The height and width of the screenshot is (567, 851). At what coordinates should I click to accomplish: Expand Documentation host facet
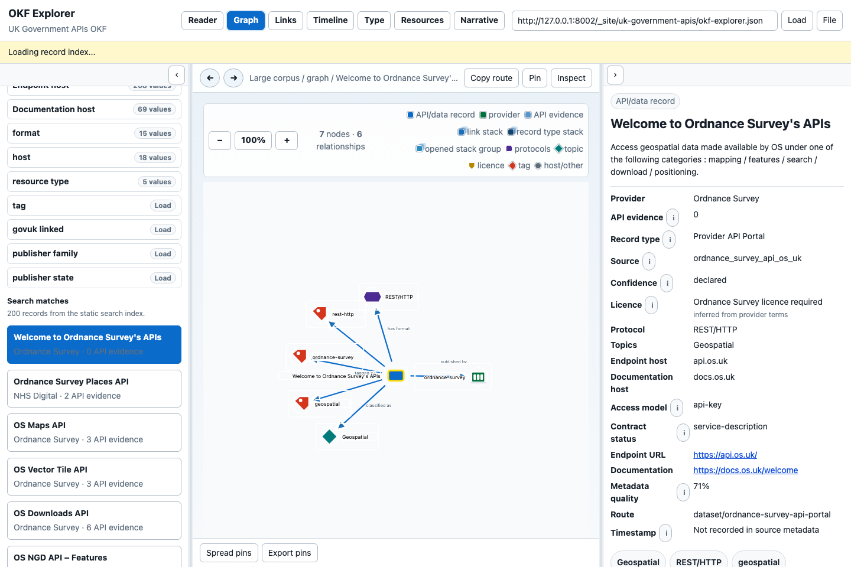(95, 109)
